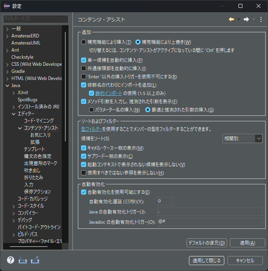Open the 型フィルター link
Image resolution: width=268 pixels, height=271 pixels.
coord(92,129)
